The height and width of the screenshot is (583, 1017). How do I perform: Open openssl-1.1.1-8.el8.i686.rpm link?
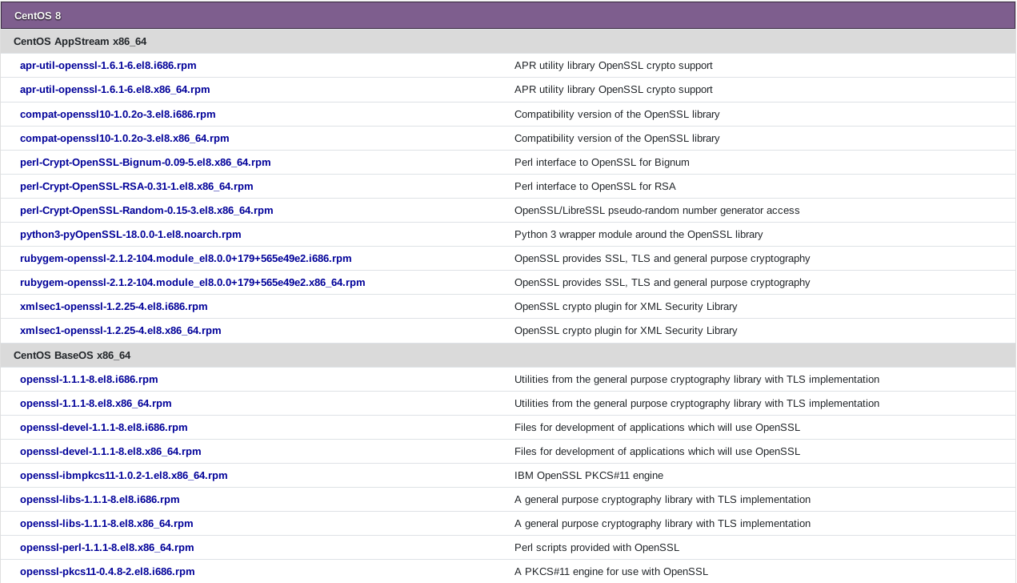89,380
